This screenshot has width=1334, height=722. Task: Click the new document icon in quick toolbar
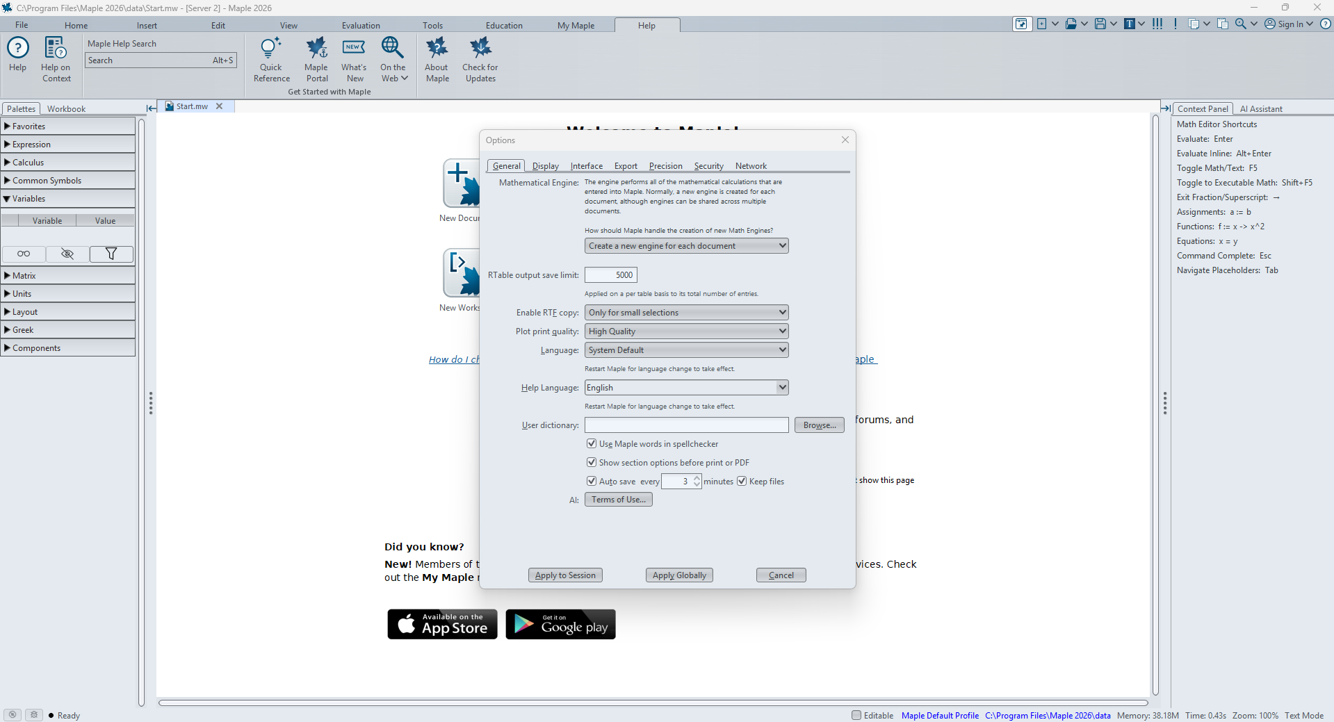[1041, 24]
